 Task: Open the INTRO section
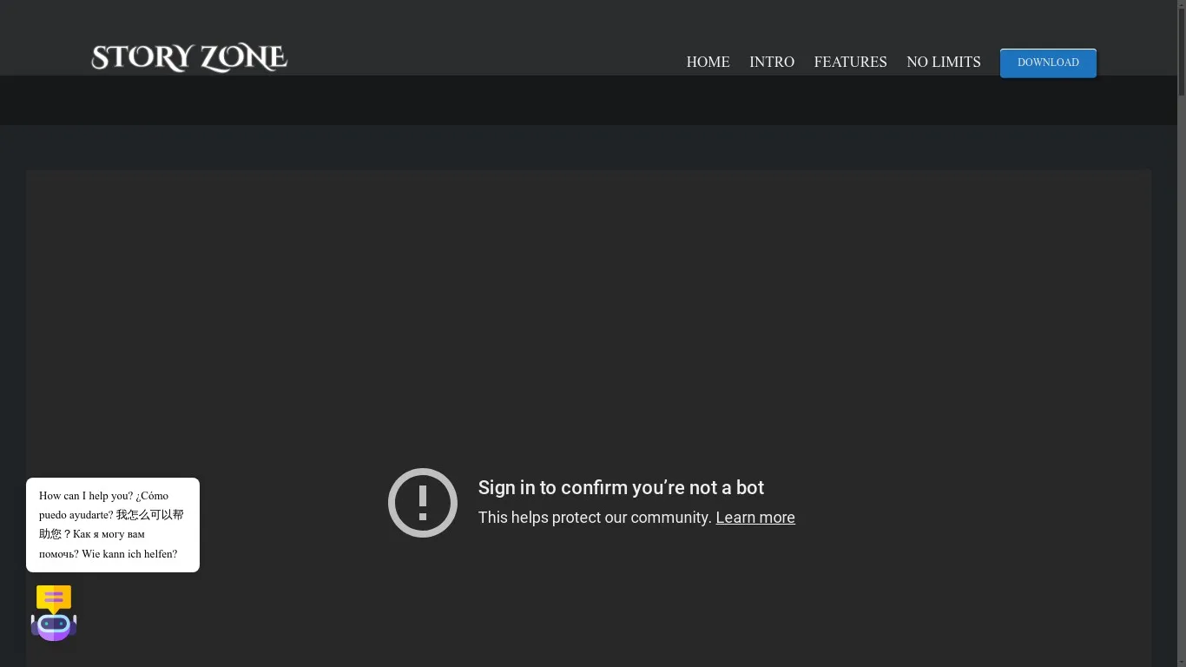772,62
